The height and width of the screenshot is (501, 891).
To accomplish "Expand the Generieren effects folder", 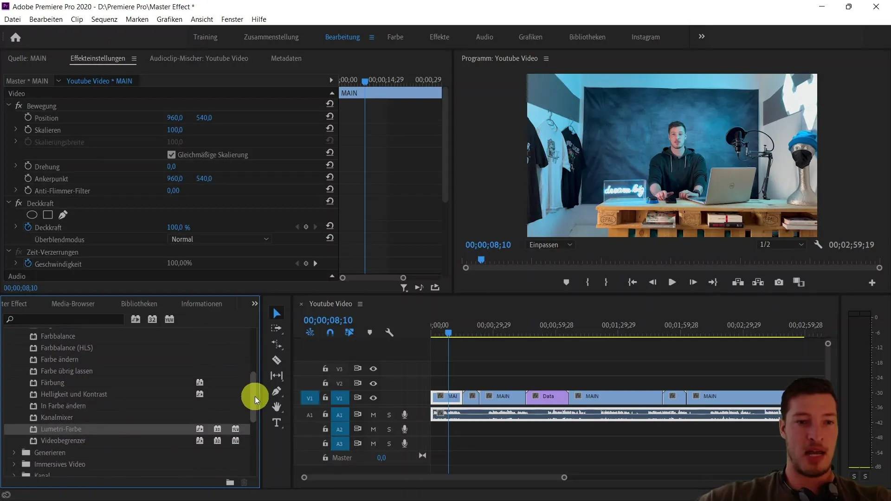I will [x=13, y=452].
